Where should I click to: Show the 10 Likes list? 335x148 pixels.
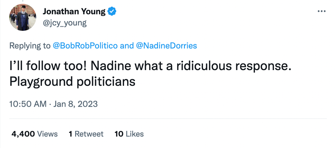point(129,134)
